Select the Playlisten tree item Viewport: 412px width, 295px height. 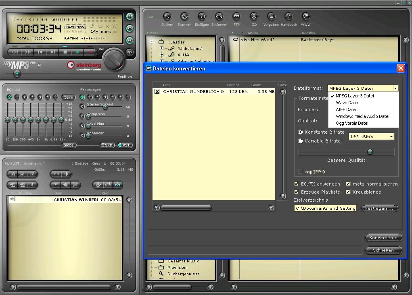pos(178,268)
